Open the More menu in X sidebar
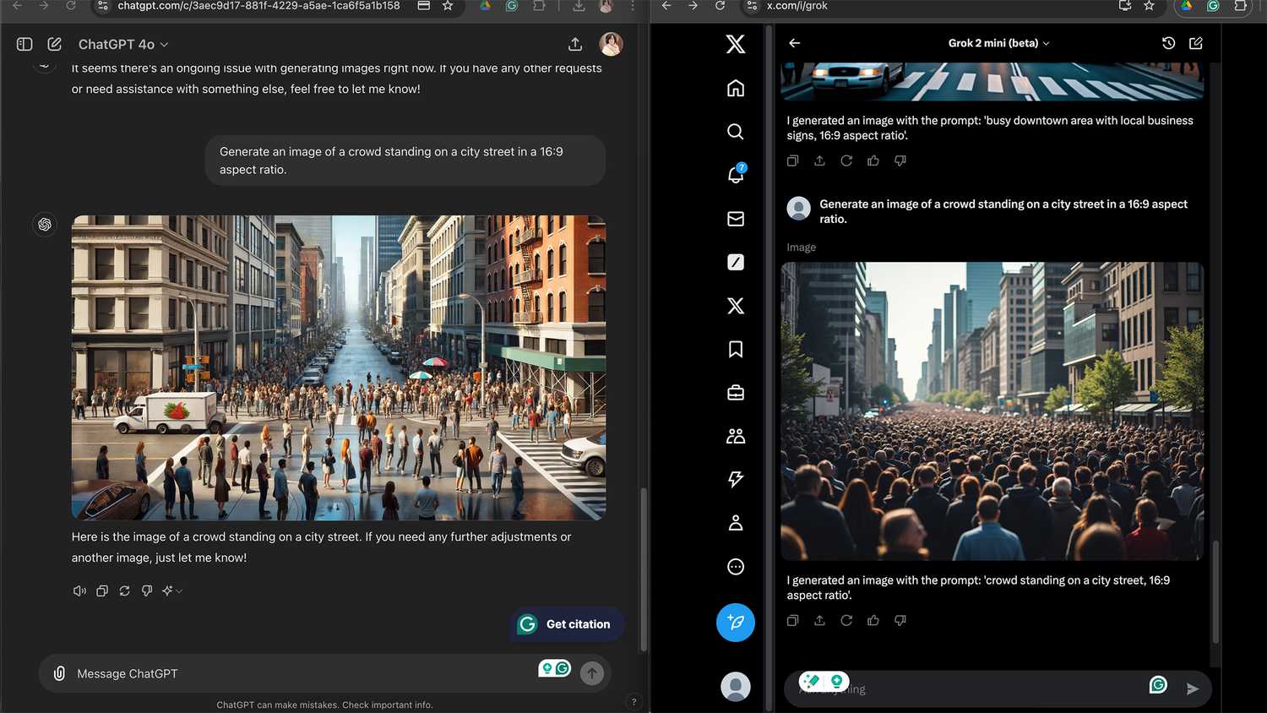 click(735, 566)
